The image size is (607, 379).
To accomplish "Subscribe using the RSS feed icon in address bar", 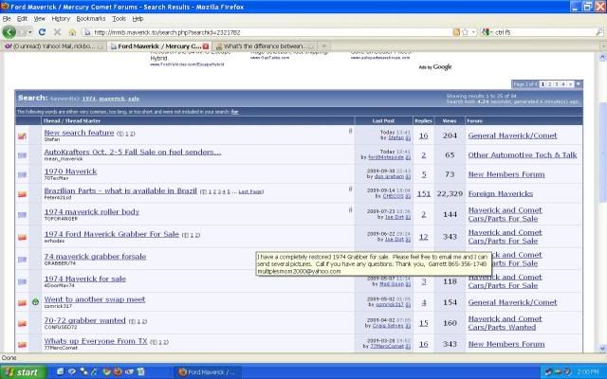I will tap(456, 32).
